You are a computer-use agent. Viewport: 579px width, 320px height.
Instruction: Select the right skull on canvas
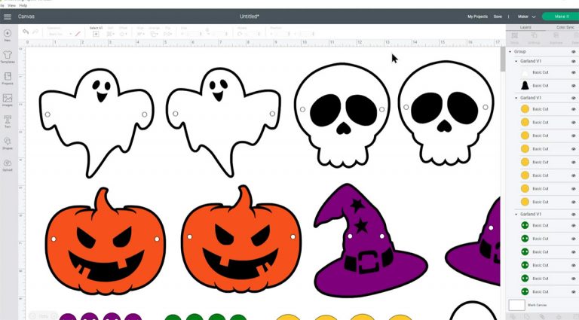pos(446,114)
